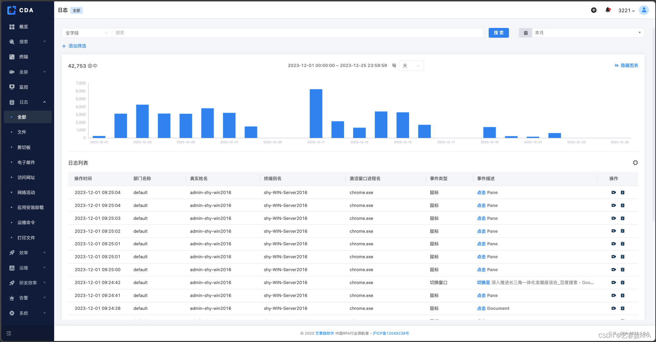Hide the chart with 隐藏图表

[x=626, y=66]
